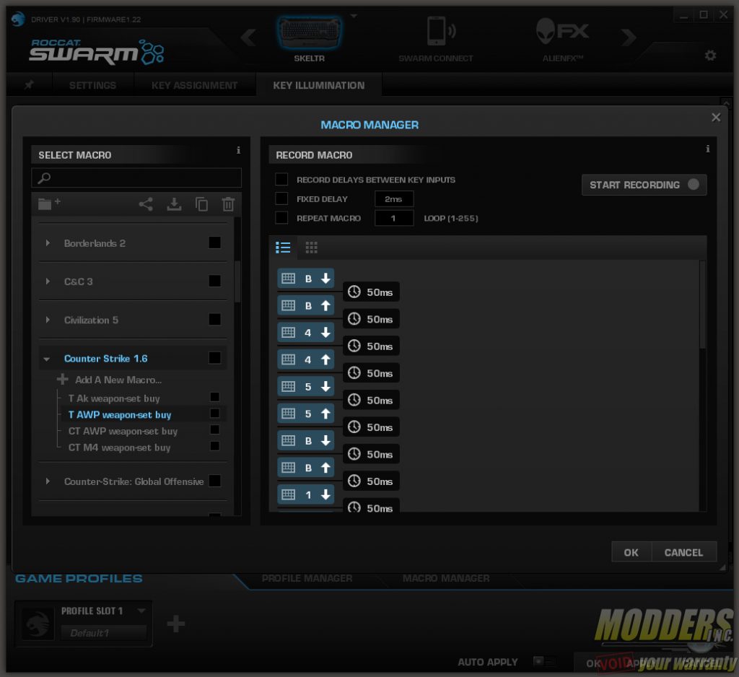Enable Record Delays Between Key Inputs

(x=281, y=179)
